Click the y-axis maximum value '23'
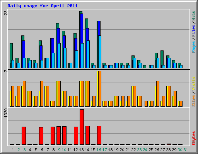Viewport: 198px width, 154px height. pos(6,13)
